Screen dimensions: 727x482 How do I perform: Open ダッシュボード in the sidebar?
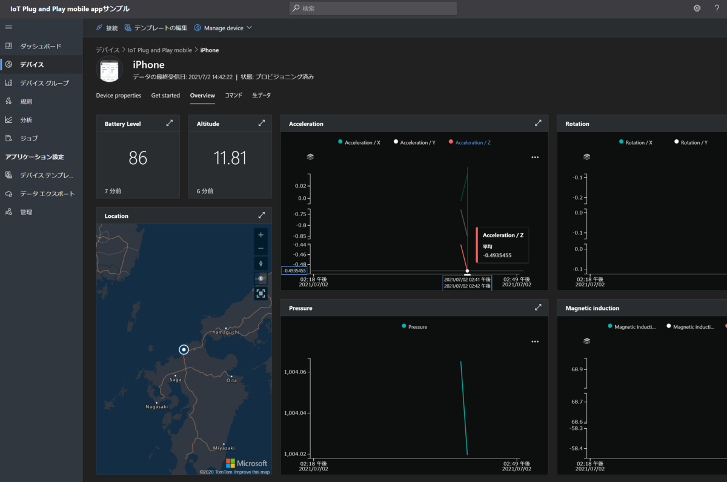[x=41, y=46]
